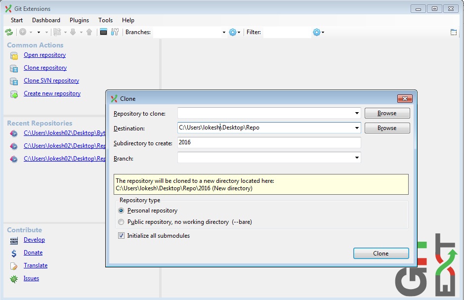Click the folder icon beside Open repository
The image size is (464, 300).
[14, 55]
